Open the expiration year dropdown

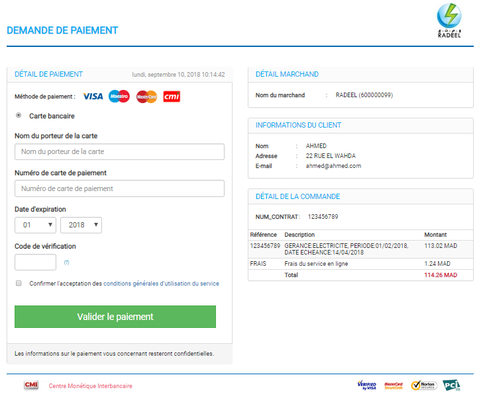pos(81,225)
